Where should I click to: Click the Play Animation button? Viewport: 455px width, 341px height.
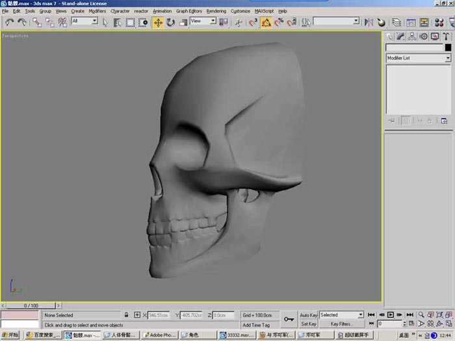(391, 314)
